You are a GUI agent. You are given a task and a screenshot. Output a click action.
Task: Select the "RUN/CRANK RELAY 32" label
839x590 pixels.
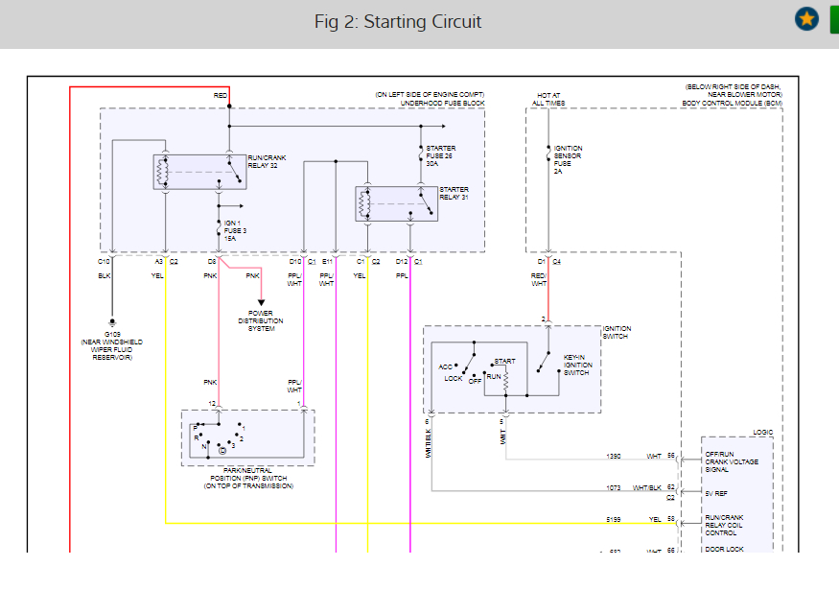pyautogui.click(x=267, y=162)
